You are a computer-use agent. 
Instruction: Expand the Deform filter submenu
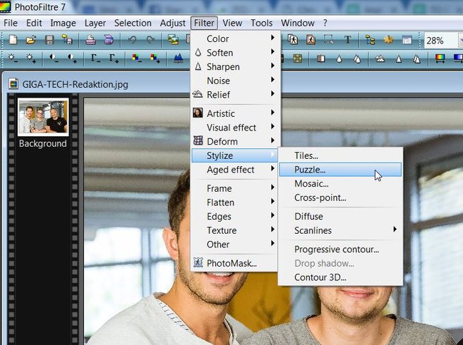click(235, 141)
